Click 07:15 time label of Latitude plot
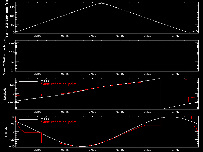 pos(120,150)
